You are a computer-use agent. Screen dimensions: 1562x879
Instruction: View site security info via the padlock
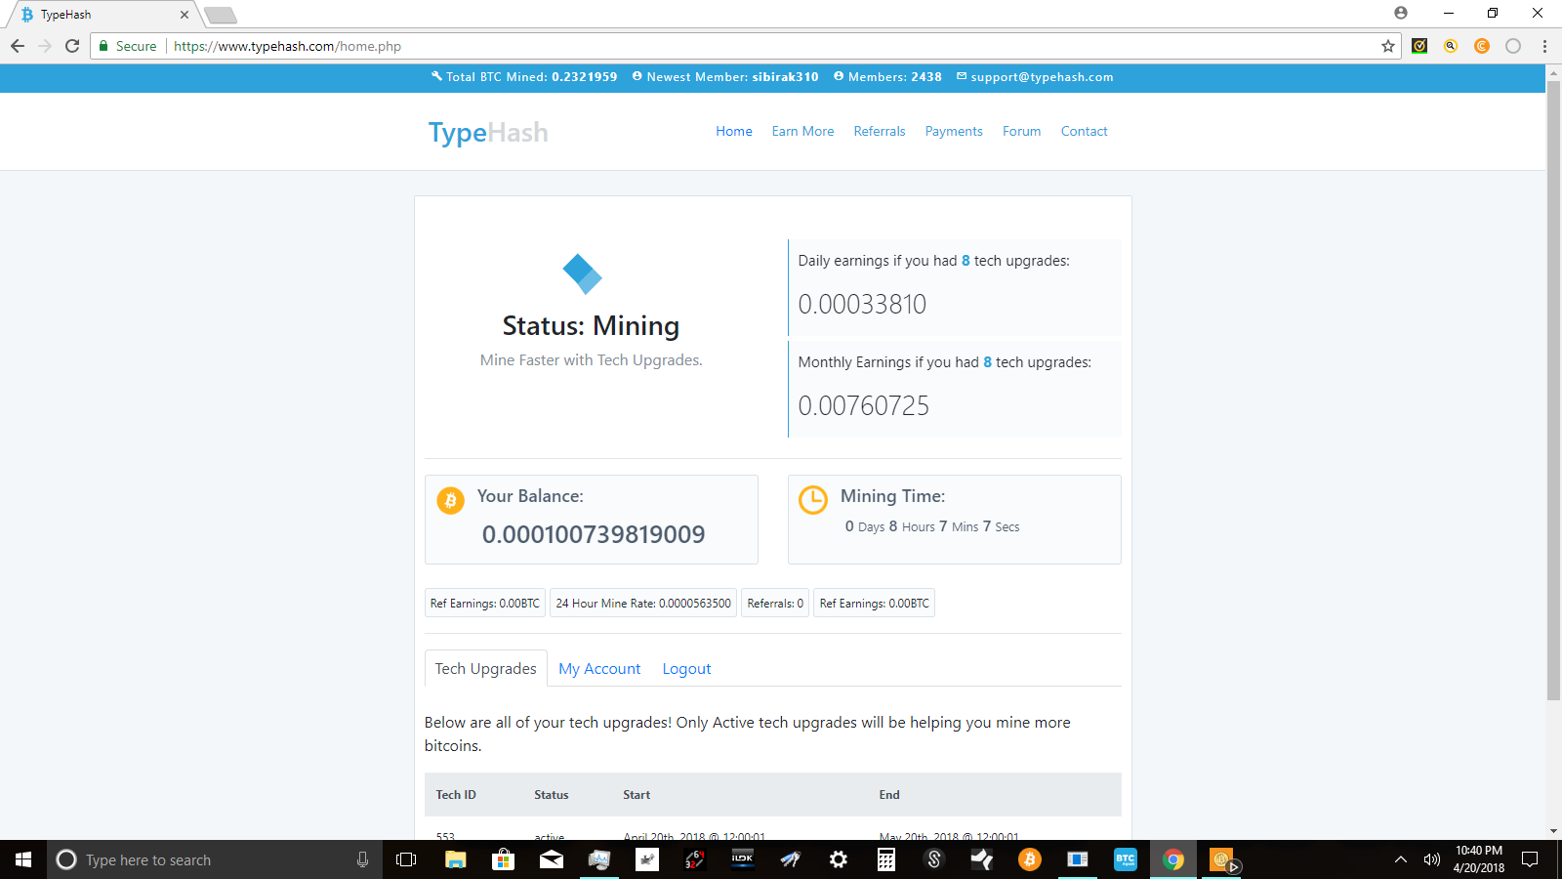click(103, 46)
